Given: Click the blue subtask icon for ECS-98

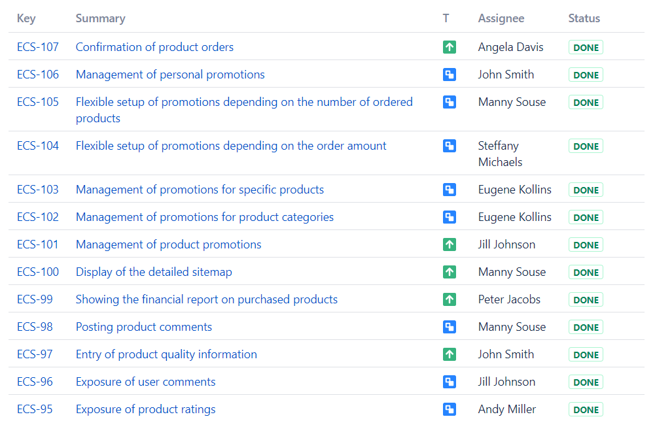Looking at the screenshot, I should (x=449, y=327).
